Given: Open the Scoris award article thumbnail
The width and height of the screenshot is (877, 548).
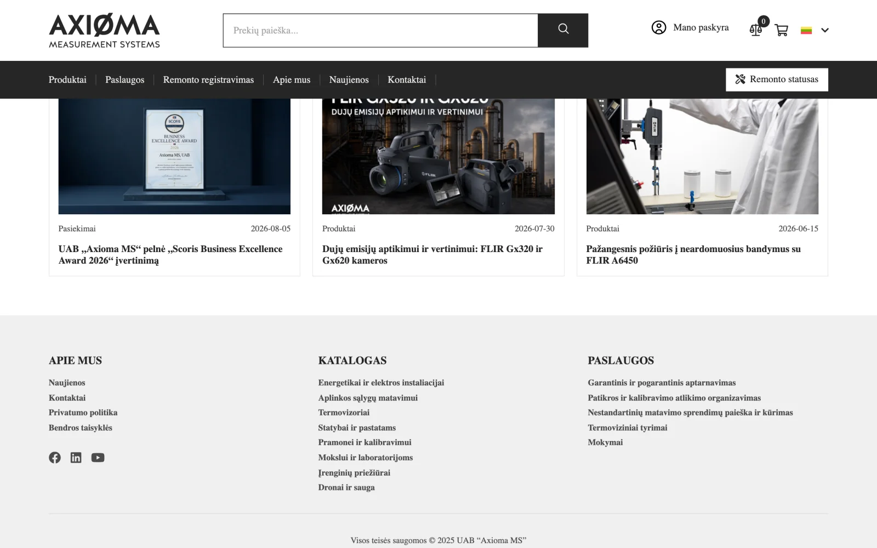Looking at the screenshot, I should (x=174, y=156).
